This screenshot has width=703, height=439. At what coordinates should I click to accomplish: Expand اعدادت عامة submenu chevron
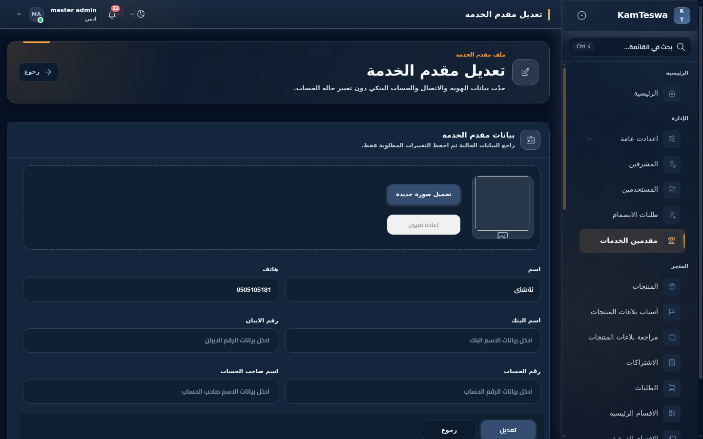tap(589, 139)
